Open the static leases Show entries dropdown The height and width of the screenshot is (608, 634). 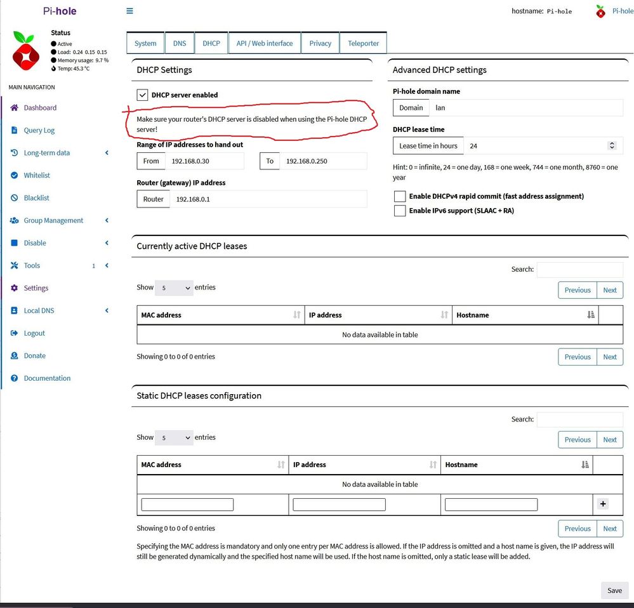[174, 438]
